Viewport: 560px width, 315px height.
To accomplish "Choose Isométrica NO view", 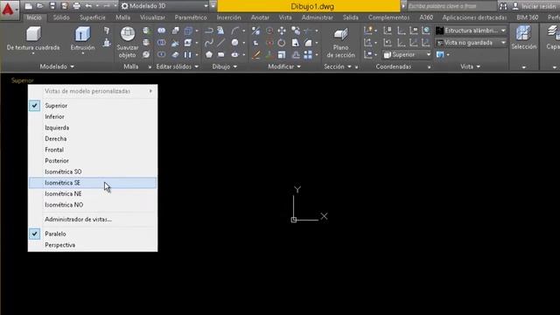I will tap(93, 205).
